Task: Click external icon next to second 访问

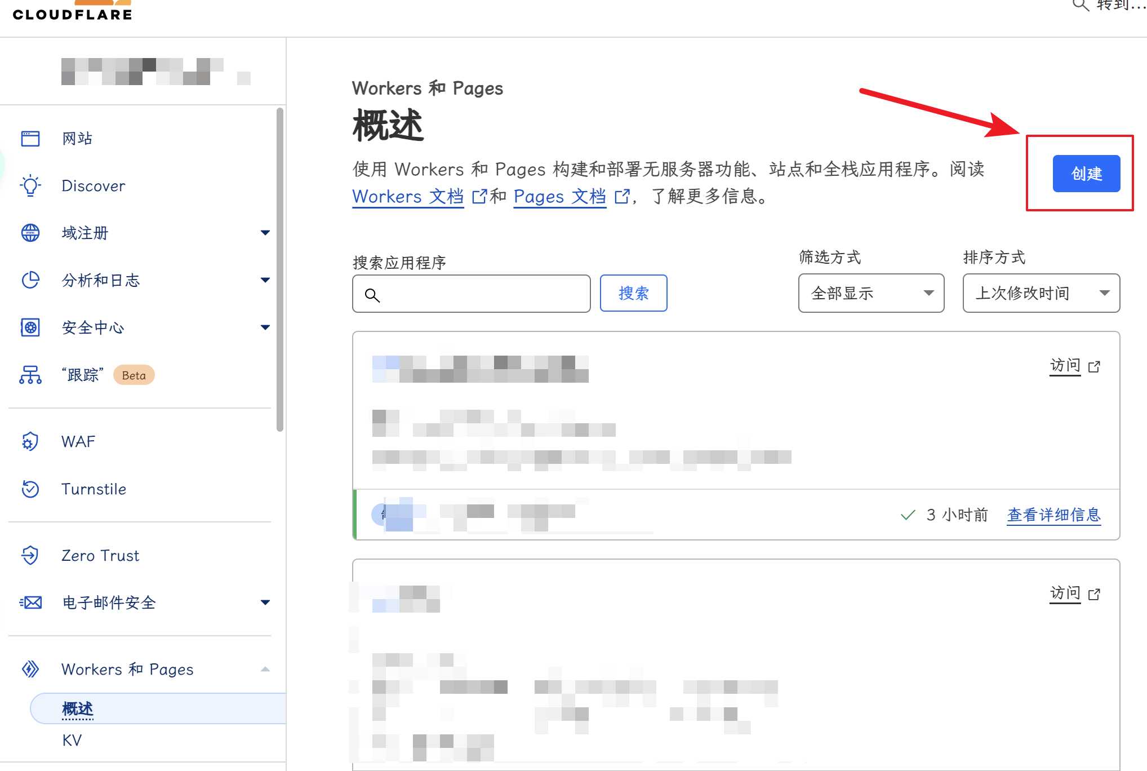Action: [x=1094, y=594]
